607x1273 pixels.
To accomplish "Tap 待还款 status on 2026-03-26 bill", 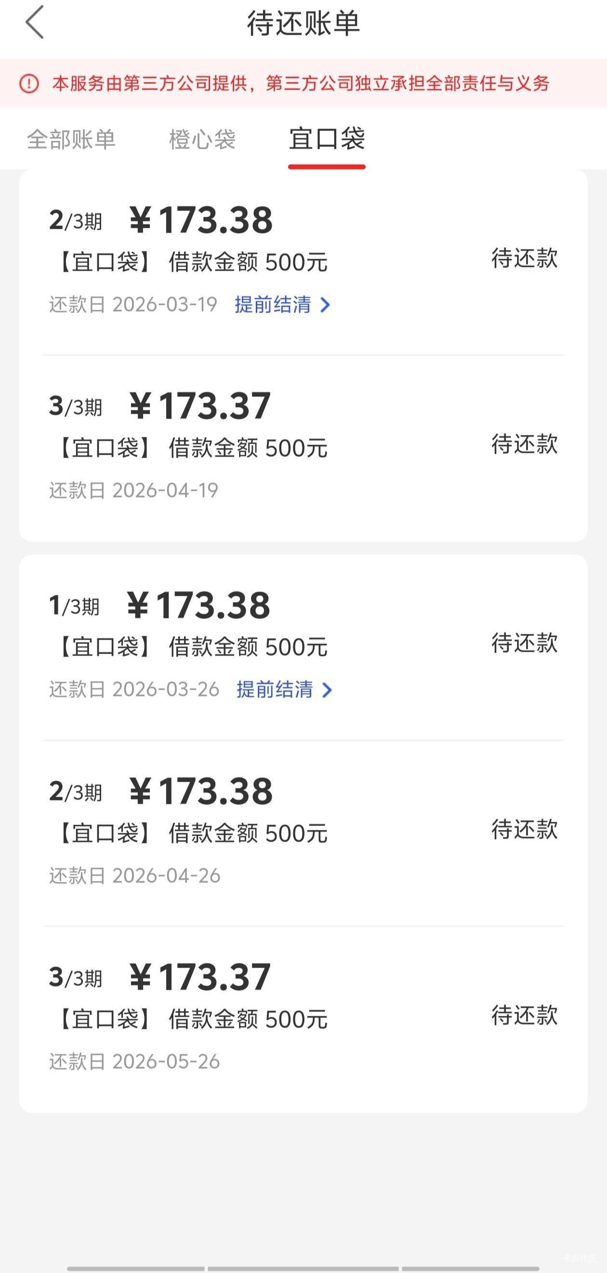I will pos(524,643).
